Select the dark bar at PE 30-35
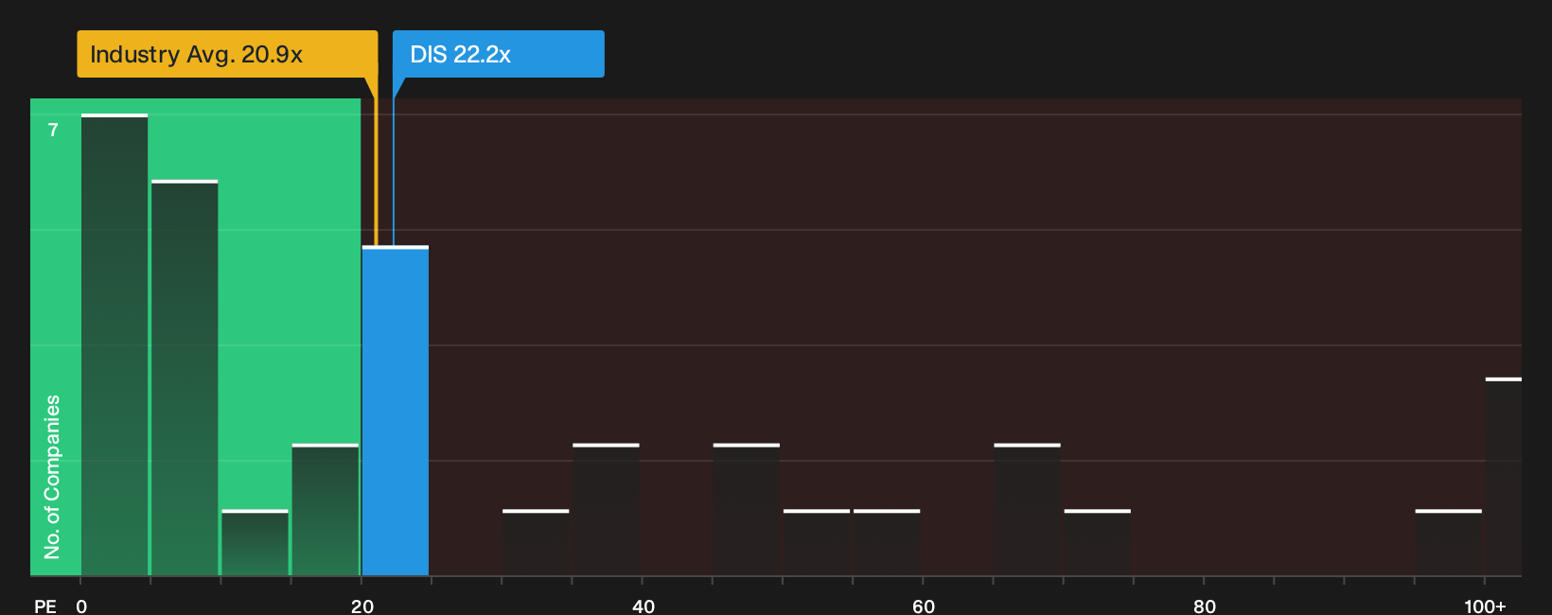The width and height of the screenshot is (1552, 615). pos(536,542)
